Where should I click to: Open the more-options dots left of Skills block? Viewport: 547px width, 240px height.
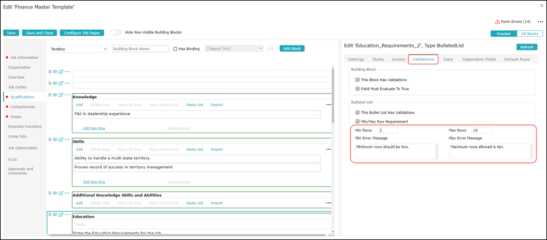click(x=67, y=139)
